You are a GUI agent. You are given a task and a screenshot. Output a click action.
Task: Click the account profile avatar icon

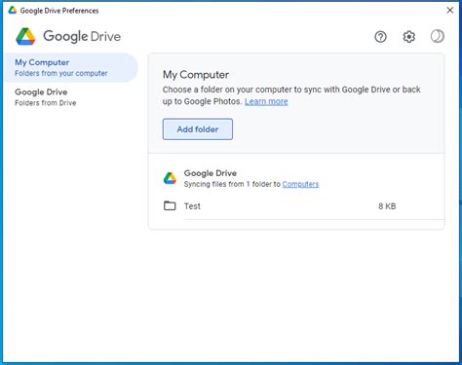(438, 36)
